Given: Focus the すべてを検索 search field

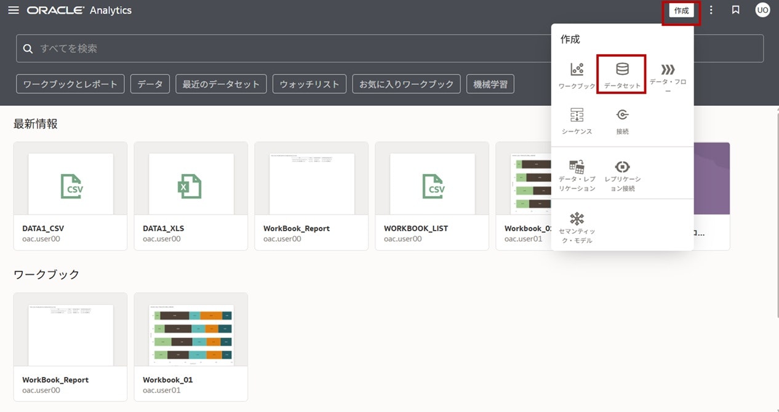Looking at the screenshot, I should tap(389, 49).
